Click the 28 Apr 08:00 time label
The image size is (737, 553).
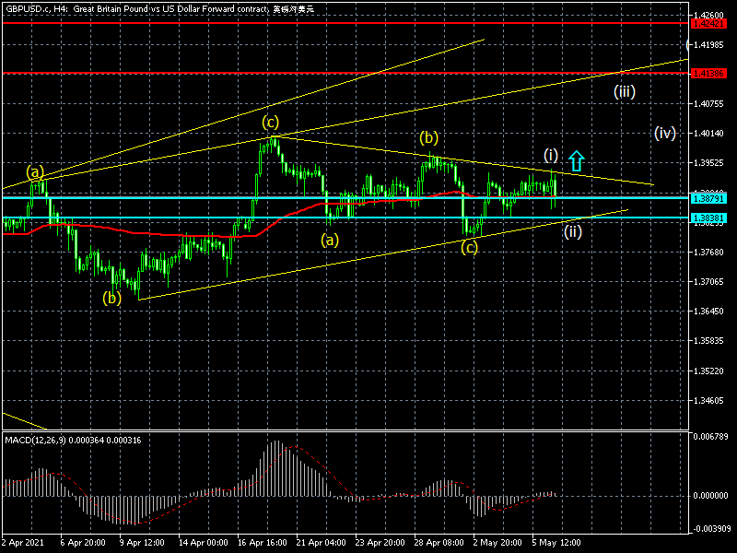tap(439, 542)
